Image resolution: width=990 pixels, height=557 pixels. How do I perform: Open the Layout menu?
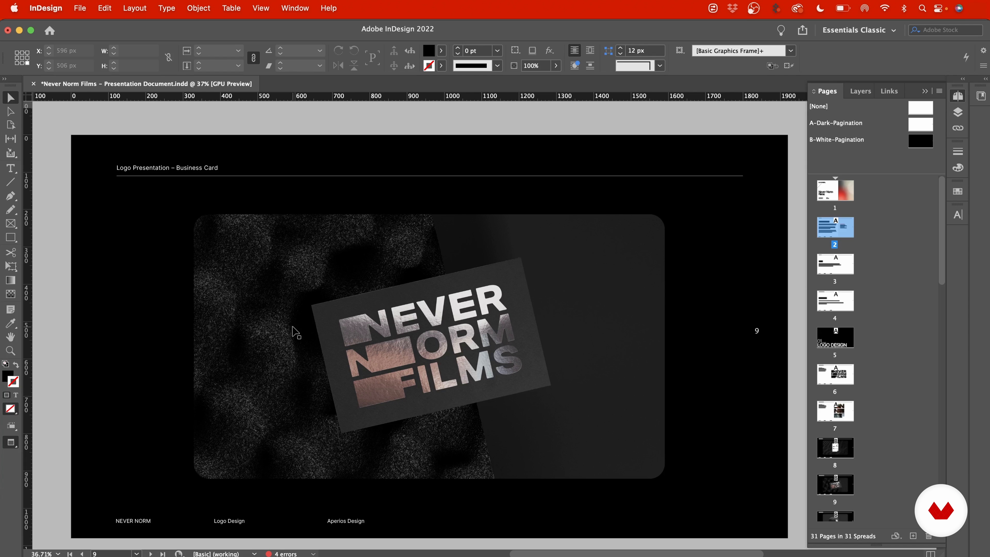135,8
